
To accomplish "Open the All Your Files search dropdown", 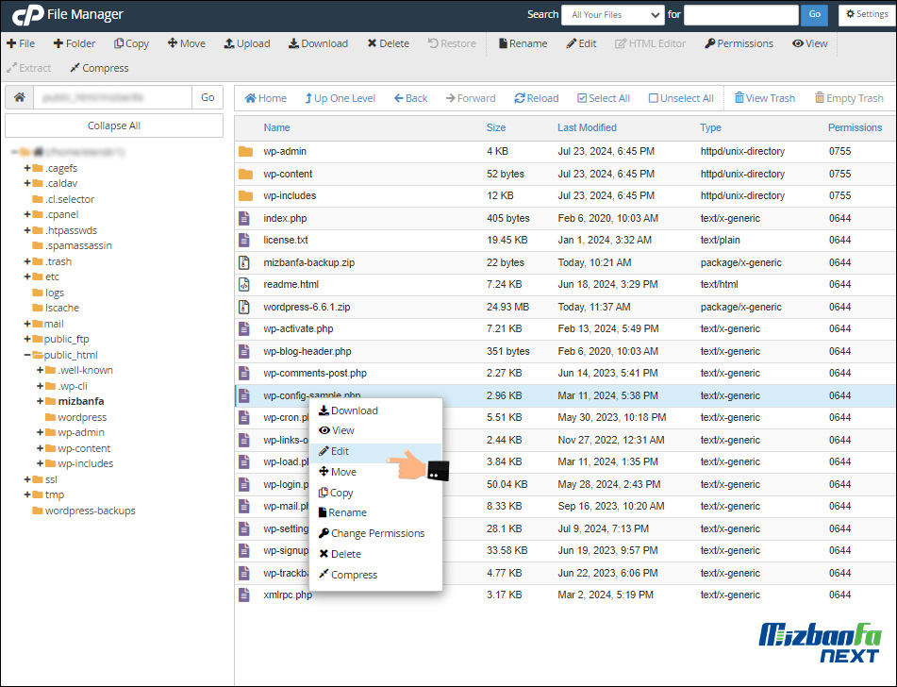I will pyautogui.click(x=613, y=15).
